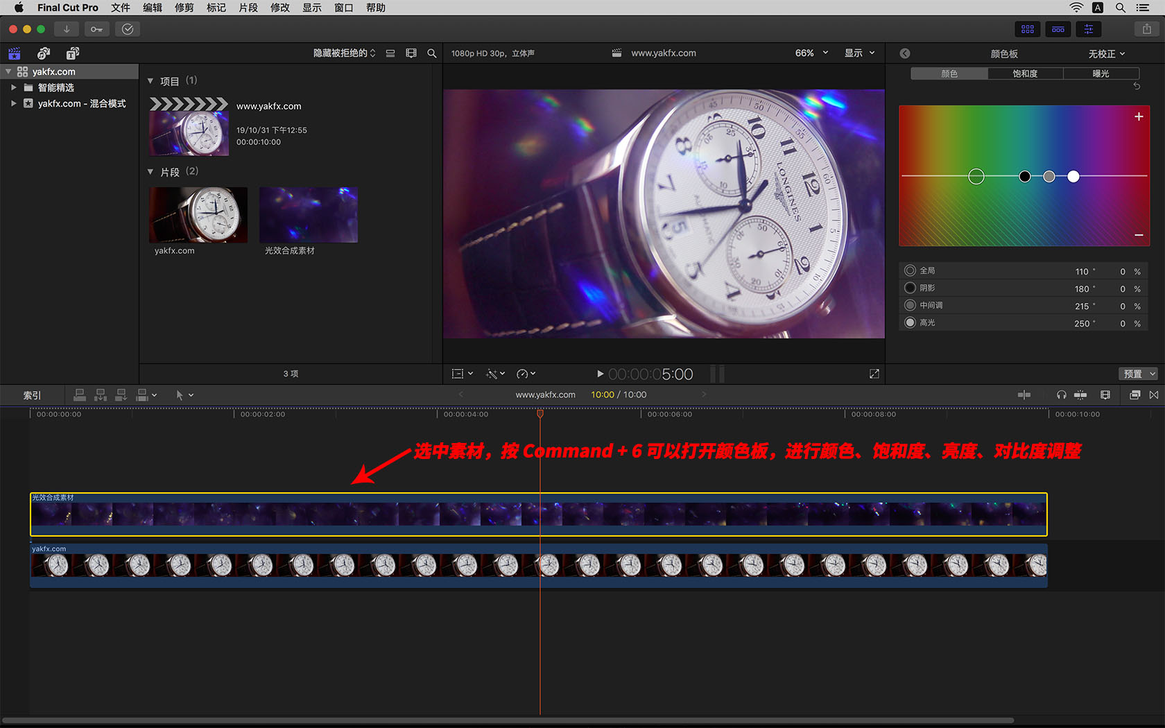Click the insert clip edit icon

tap(101, 395)
